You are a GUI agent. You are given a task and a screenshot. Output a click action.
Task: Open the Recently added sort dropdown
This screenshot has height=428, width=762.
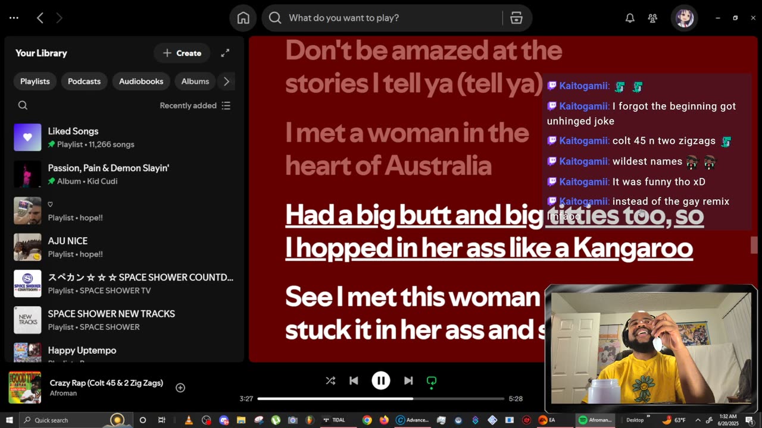[195, 105]
